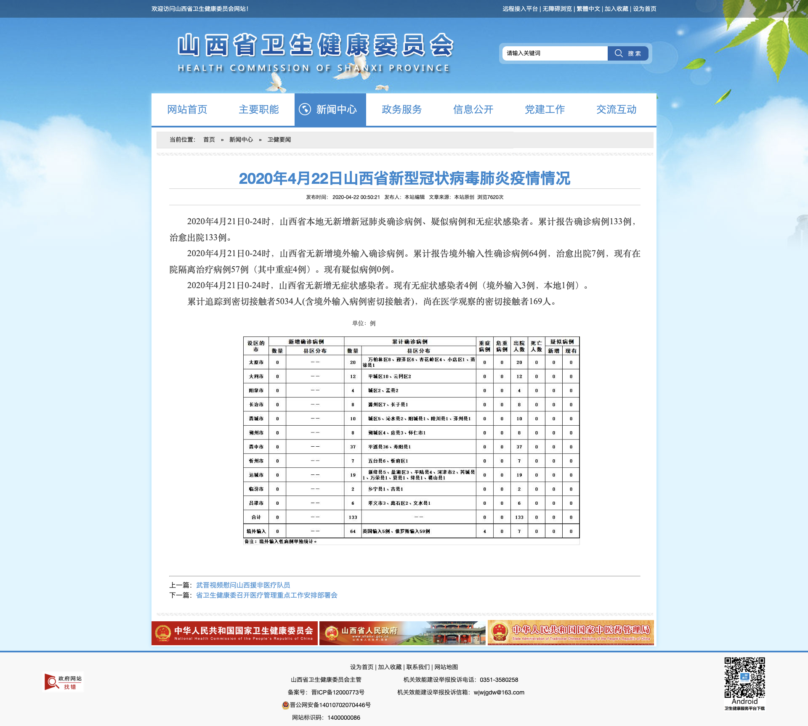Open the 政务服务 nav tab
The image size is (808, 726).
point(402,109)
